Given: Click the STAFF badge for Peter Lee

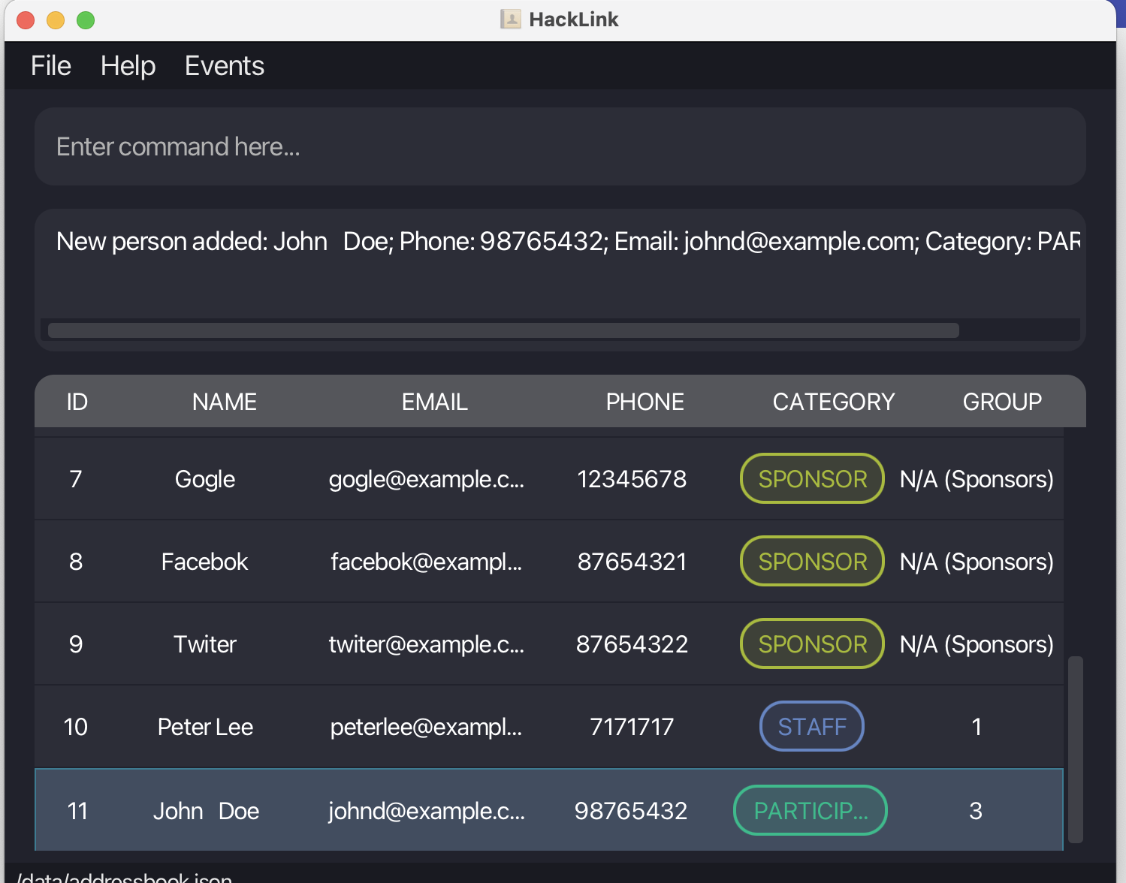Looking at the screenshot, I should point(812,727).
